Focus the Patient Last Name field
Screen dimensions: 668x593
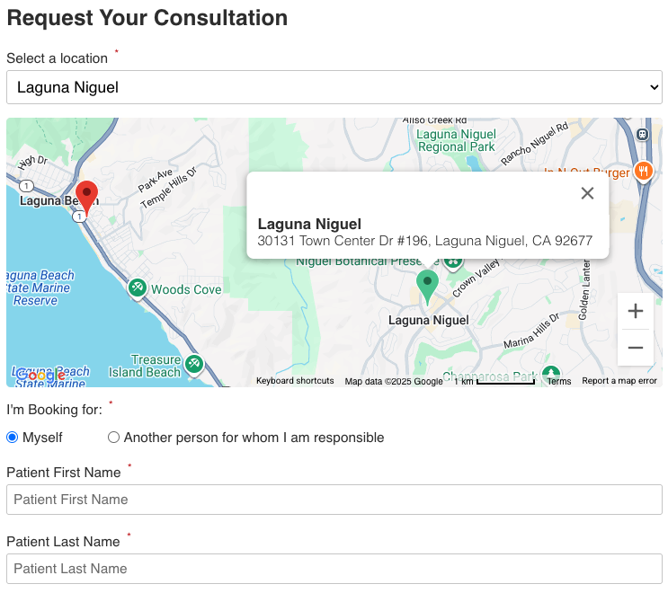[x=334, y=569]
